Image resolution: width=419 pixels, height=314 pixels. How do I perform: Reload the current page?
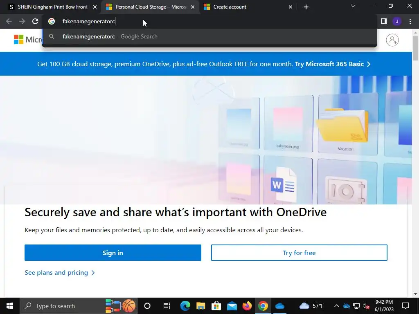35,21
